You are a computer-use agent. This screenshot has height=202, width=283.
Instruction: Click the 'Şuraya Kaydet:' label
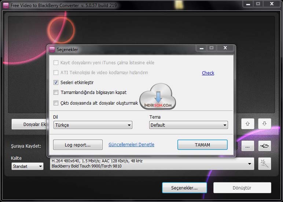(x=26, y=146)
